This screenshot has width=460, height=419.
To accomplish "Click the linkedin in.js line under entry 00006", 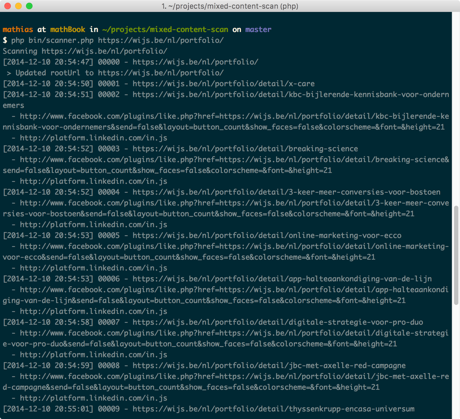I will click(89, 311).
